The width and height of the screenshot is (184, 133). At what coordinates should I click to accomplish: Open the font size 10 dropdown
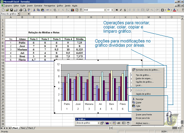click(x=112, y=10)
